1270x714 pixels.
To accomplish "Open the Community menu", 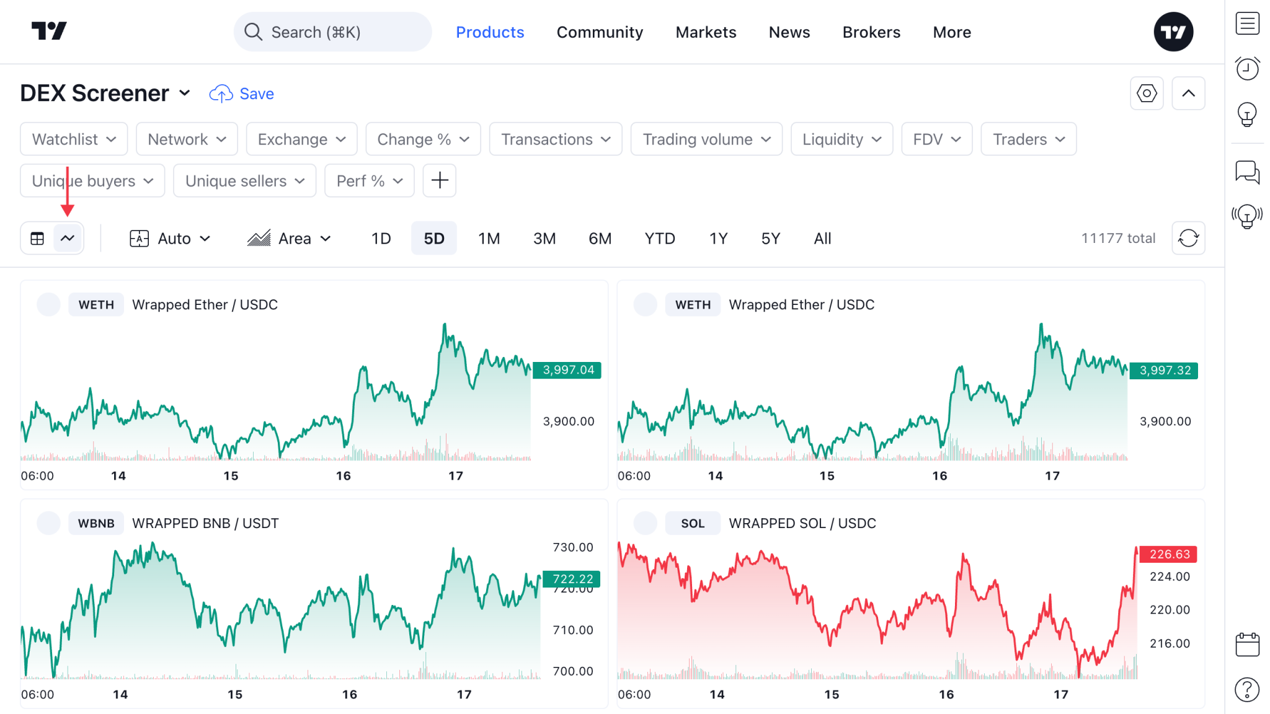I will (x=600, y=32).
